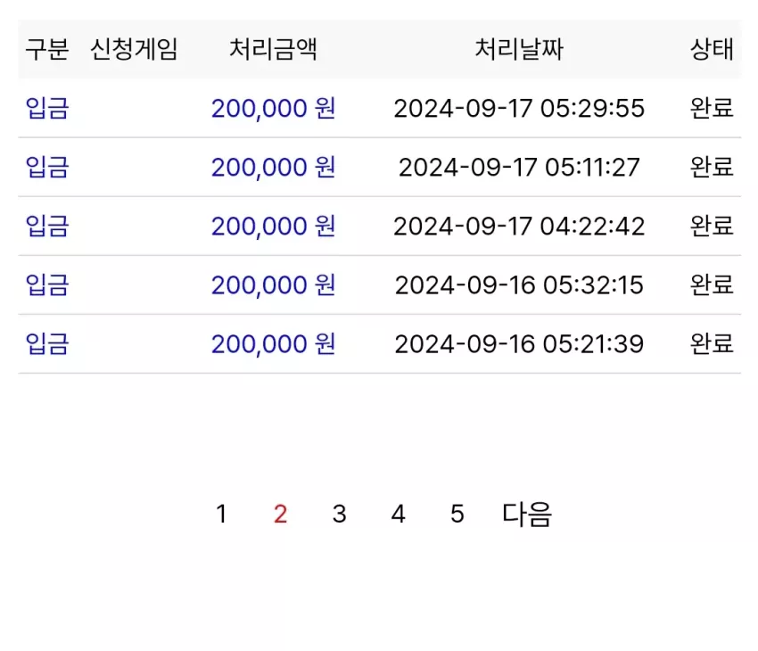Click the 신청게임 column header

click(134, 49)
